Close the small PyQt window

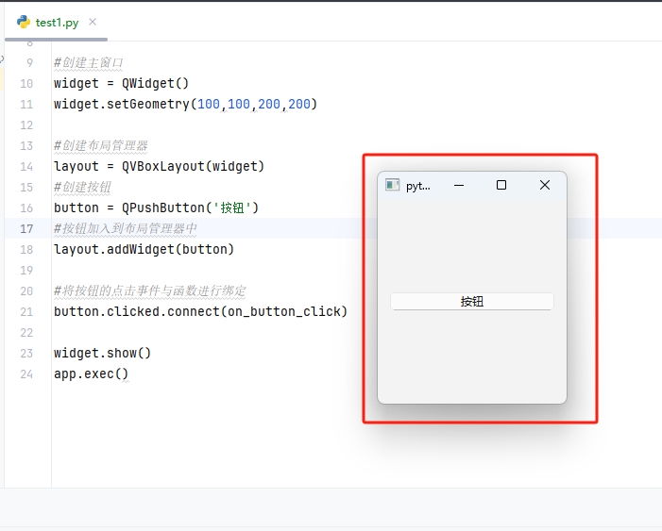(x=544, y=186)
